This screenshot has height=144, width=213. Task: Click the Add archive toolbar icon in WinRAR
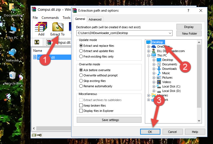(x=41, y=29)
